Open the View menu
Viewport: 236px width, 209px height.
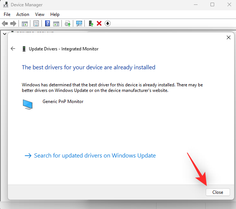pyautogui.click(x=40, y=14)
